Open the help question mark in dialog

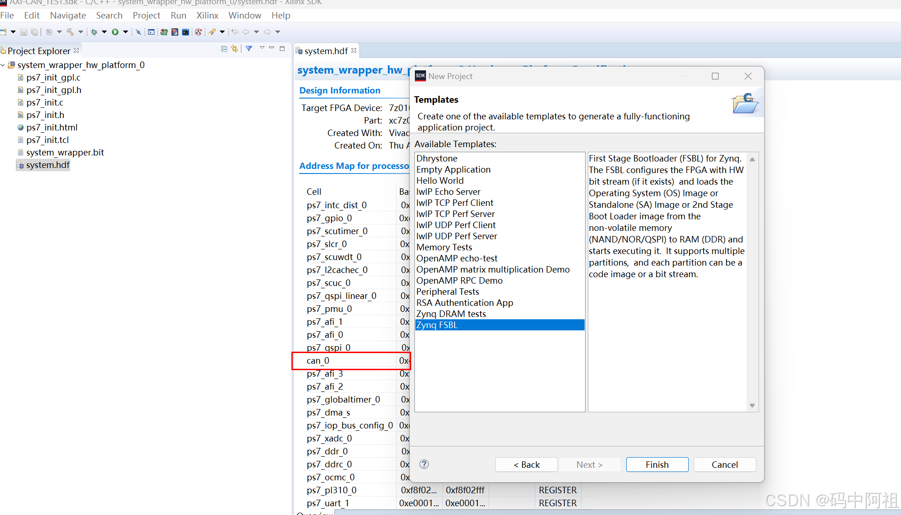pyautogui.click(x=424, y=464)
